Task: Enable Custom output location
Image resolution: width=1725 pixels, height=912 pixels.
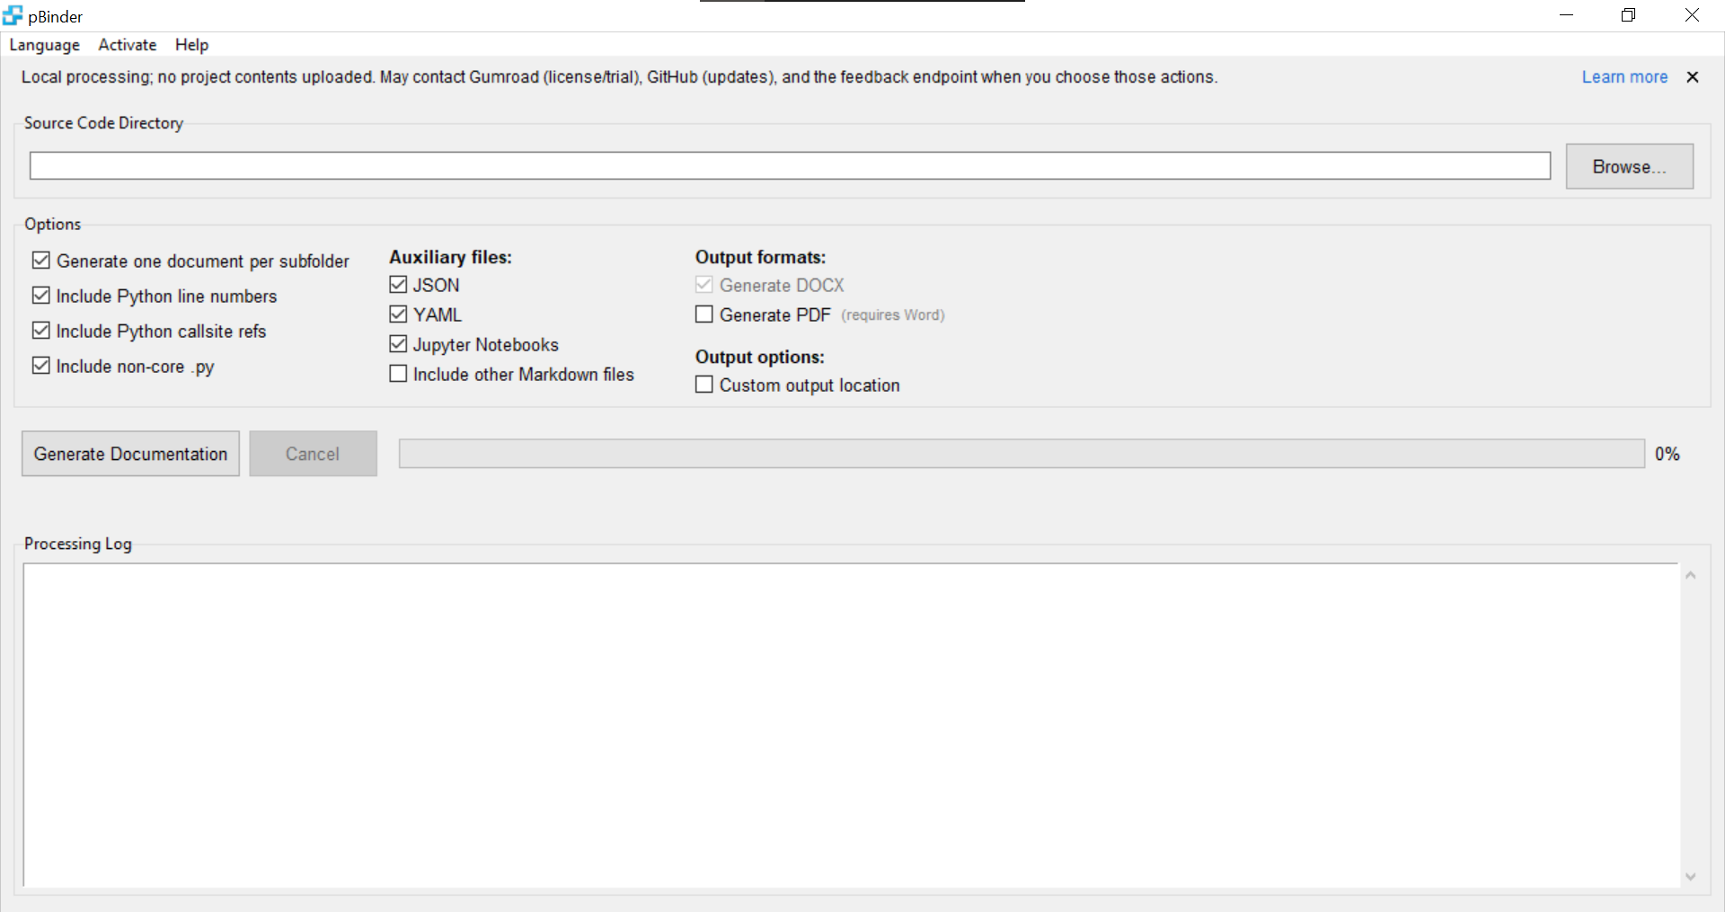Action: tap(704, 384)
